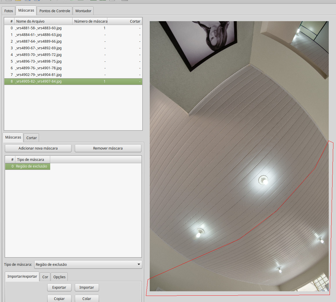Screen dimensions: 336x302
Task: Sort by Nome do Arquivo column header
Action: pyautogui.click(x=44, y=21)
